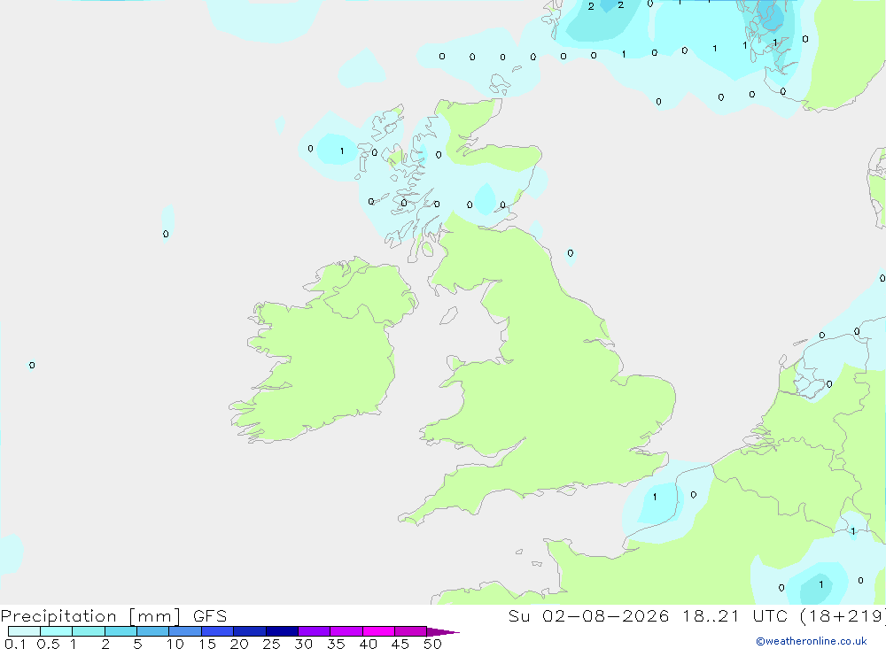Select the 0.5–1 mm legend swatch
The image size is (886, 649).
[x=57, y=631]
